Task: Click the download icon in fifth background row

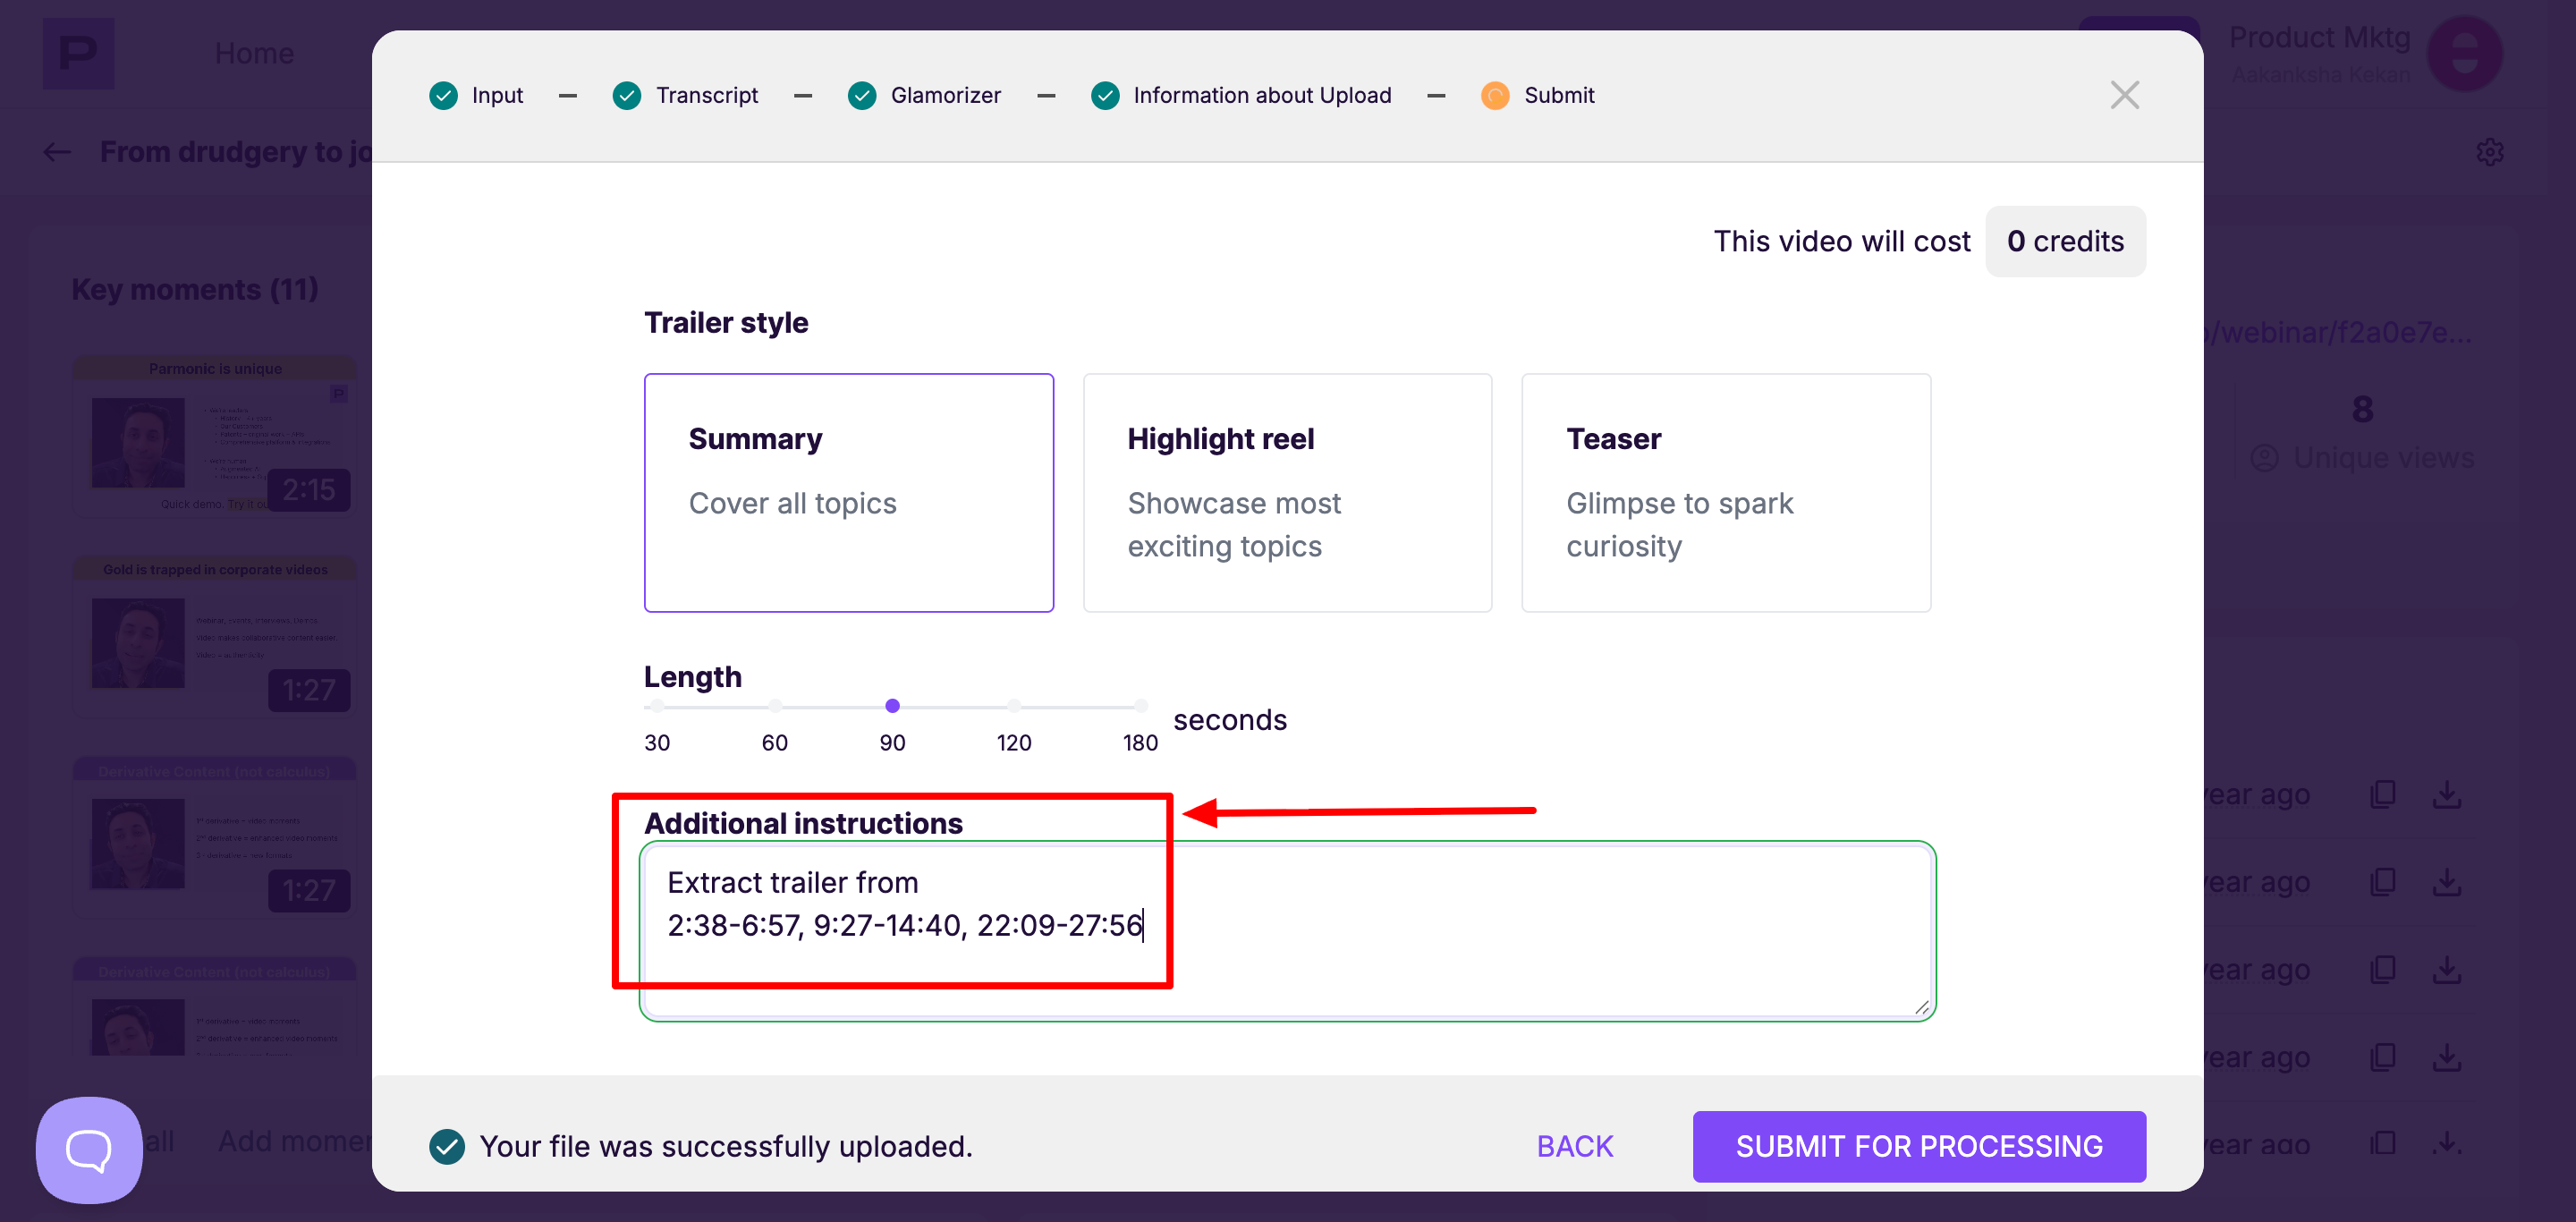Action: 2447,1143
